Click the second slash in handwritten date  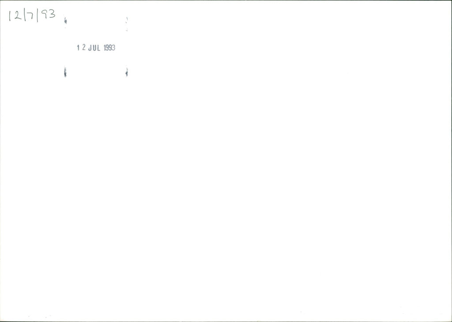point(37,16)
